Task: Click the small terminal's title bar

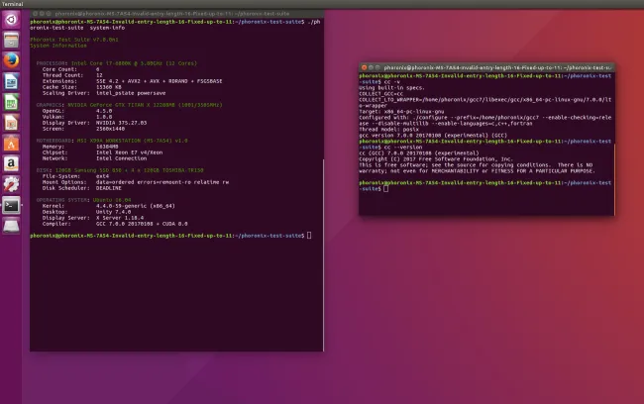Action: tap(495, 67)
